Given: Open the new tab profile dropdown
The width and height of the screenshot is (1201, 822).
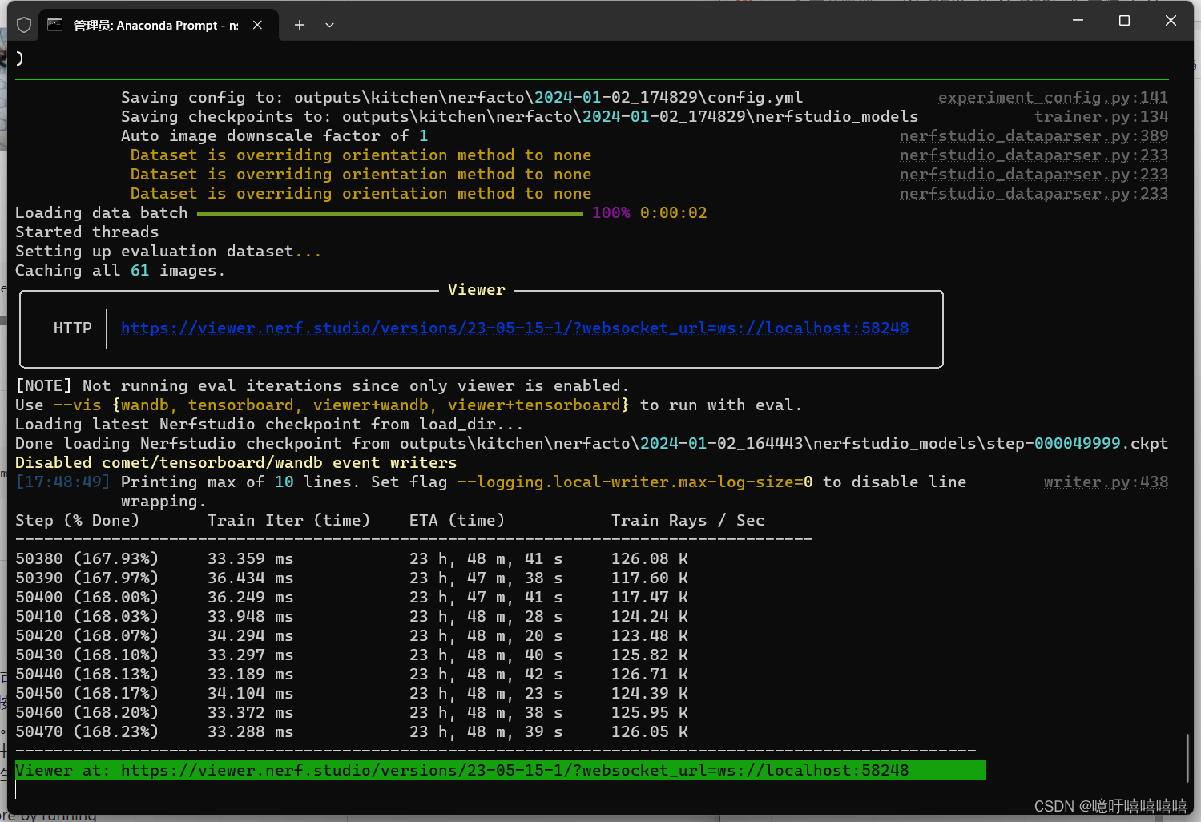Looking at the screenshot, I should pyautogui.click(x=329, y=25).
